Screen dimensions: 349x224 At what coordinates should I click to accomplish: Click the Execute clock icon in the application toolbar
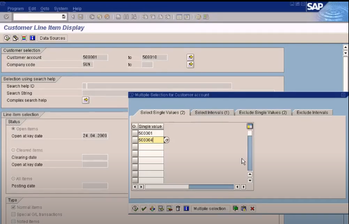point(7,38)
